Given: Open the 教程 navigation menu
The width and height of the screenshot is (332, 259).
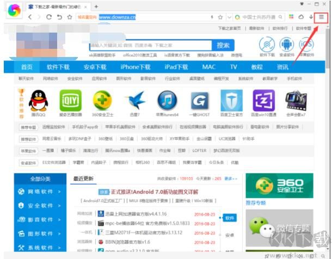Looking at the screenshot, I should pyautogui.click(x=257, y=67).
